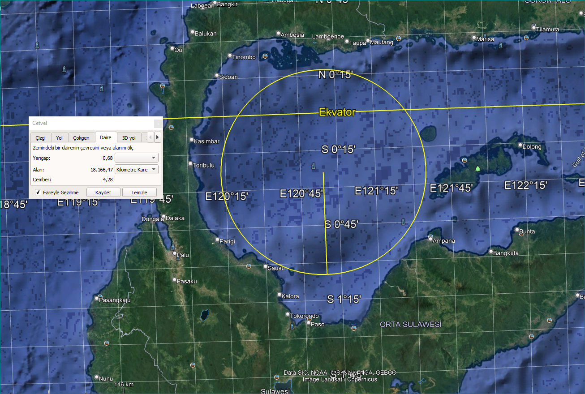Click the round photo icon north of Kasimbar
This screenshot has height=394, width=585.
pos(171,127)
